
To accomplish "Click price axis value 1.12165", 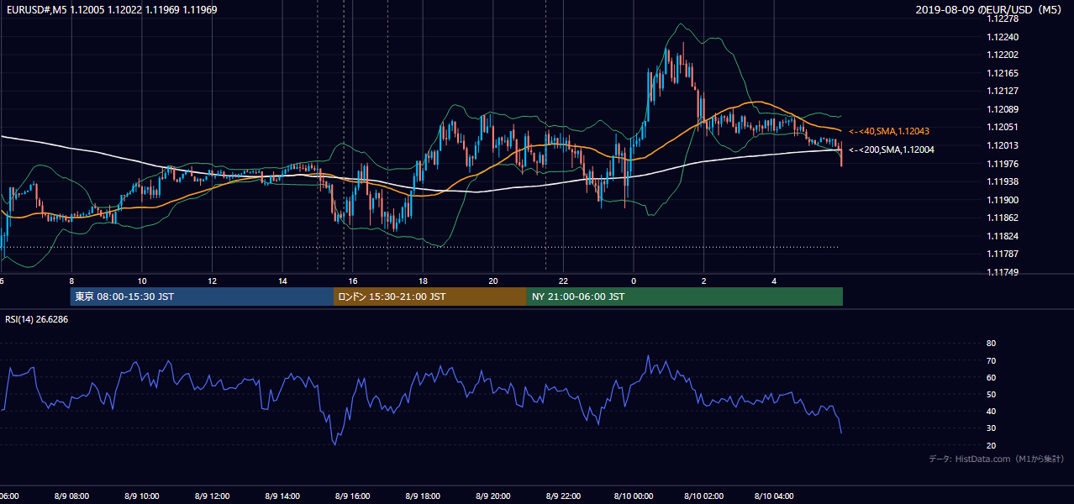I will coord(1003,74).
